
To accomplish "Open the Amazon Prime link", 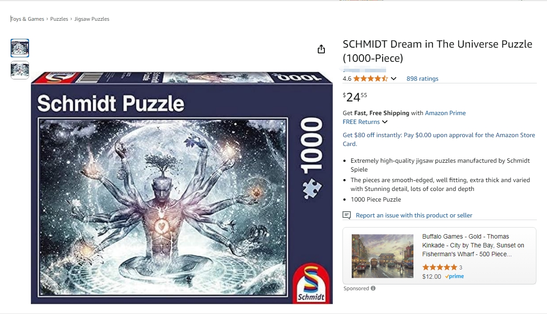I will coord(445,113).
